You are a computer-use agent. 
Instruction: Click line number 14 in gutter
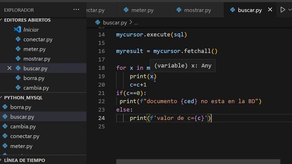click(x=101, y=35)
